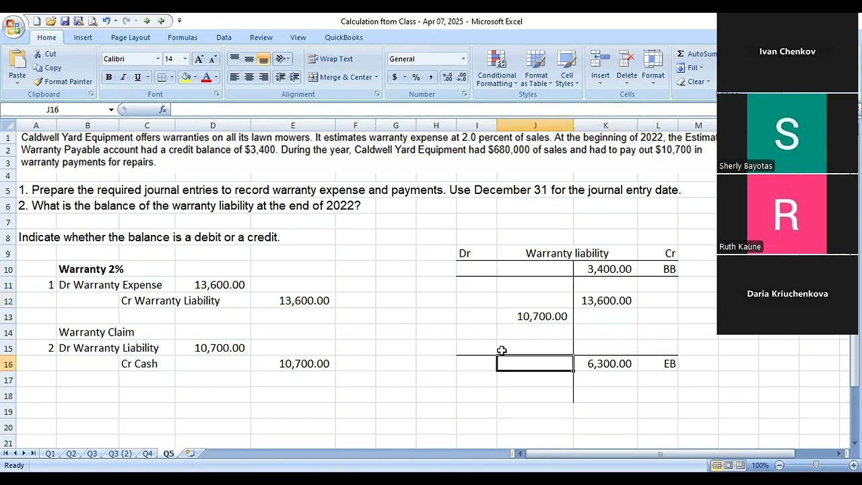Click the Fill button in Editing group
The width and height of the screenshot is (862, 485).
click(x=690, y=67)
